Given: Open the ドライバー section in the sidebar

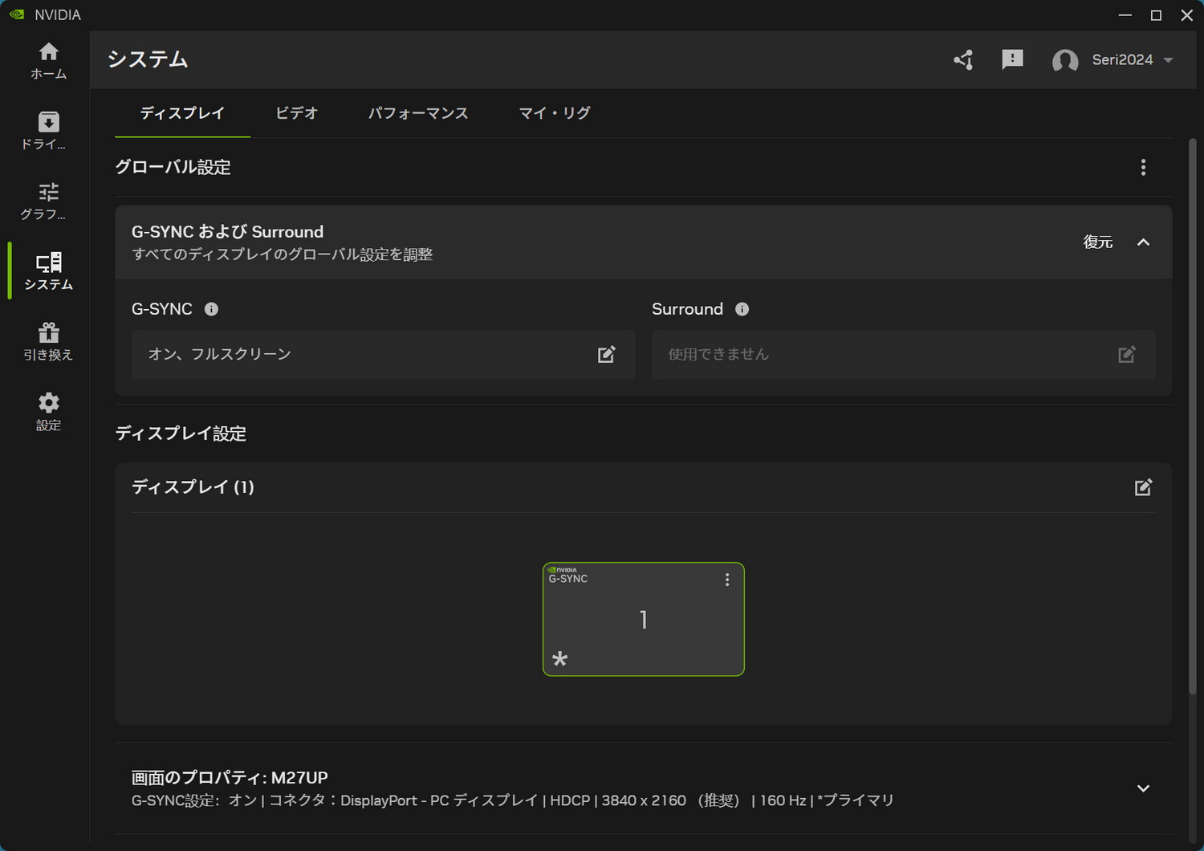Looking at the screenshot, I should 48,130.
